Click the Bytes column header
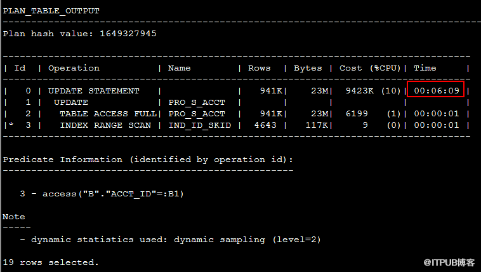 tap(308, 68)
